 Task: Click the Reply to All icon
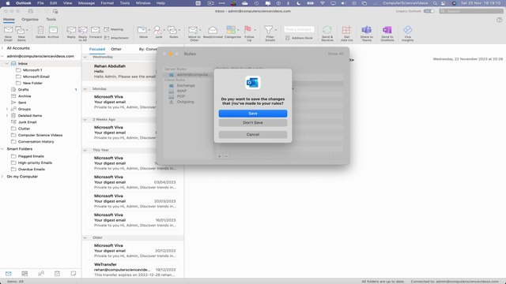tap(82, 30)
